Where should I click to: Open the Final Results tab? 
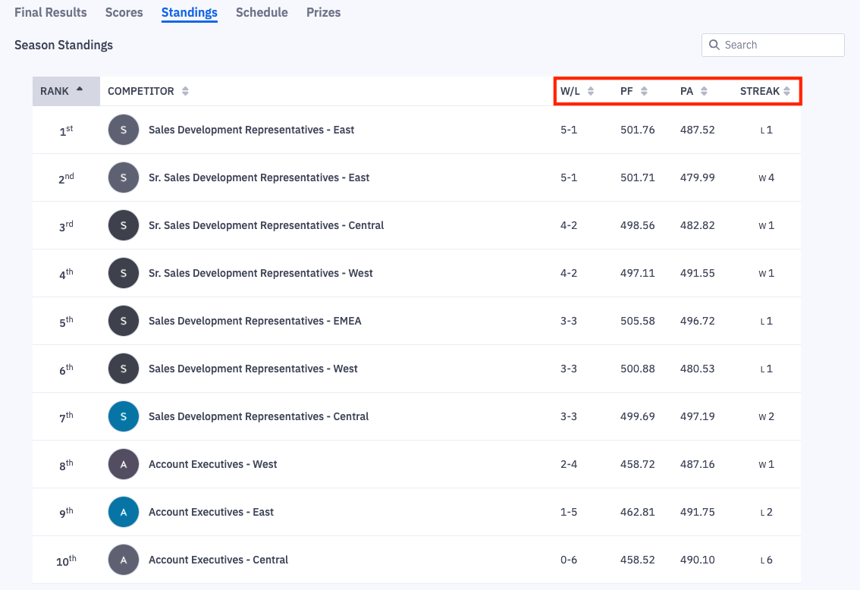pos(50,12)
